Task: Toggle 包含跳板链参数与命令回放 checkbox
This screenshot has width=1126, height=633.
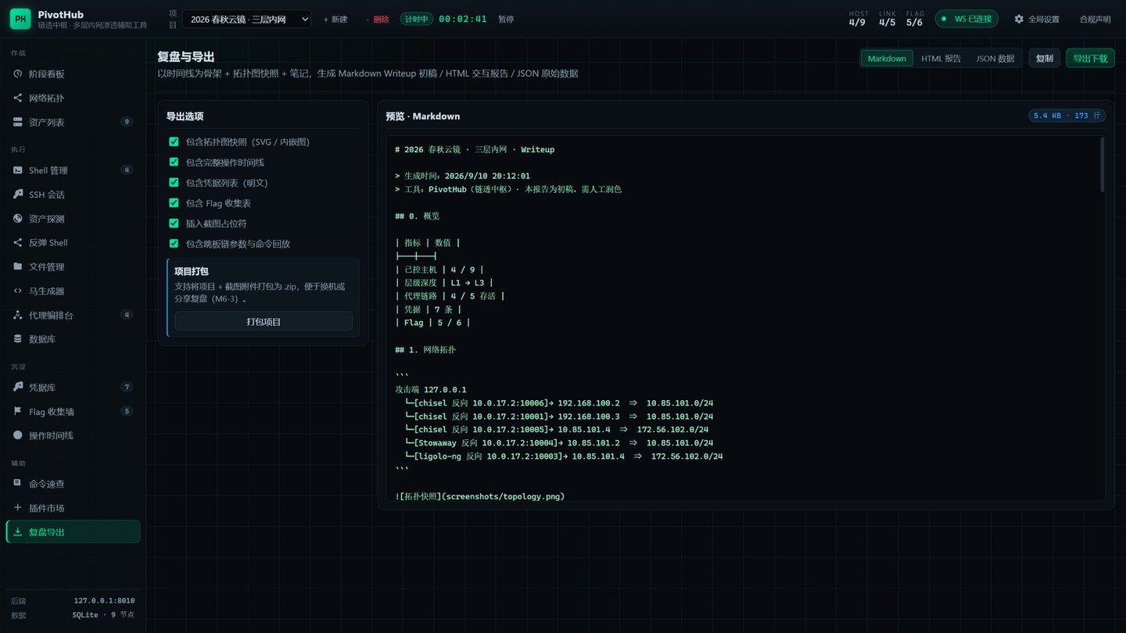Action: click(x=174, y=244)
